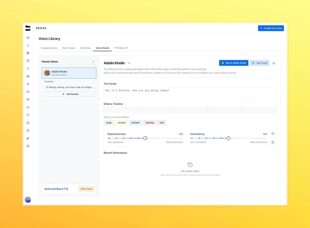The image size is (310, 228).
Task: Insert the laugh effect tag
Action: pos(109,123)
